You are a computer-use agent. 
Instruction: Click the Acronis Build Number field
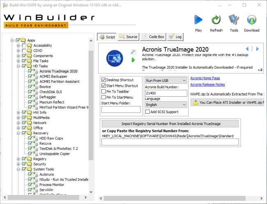pos(166,93)
